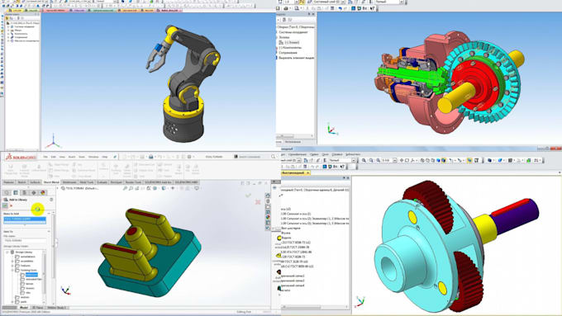Switch to the Motion Study 1 tab
This screenshot has width=562, height=316.
click(57, 308)
